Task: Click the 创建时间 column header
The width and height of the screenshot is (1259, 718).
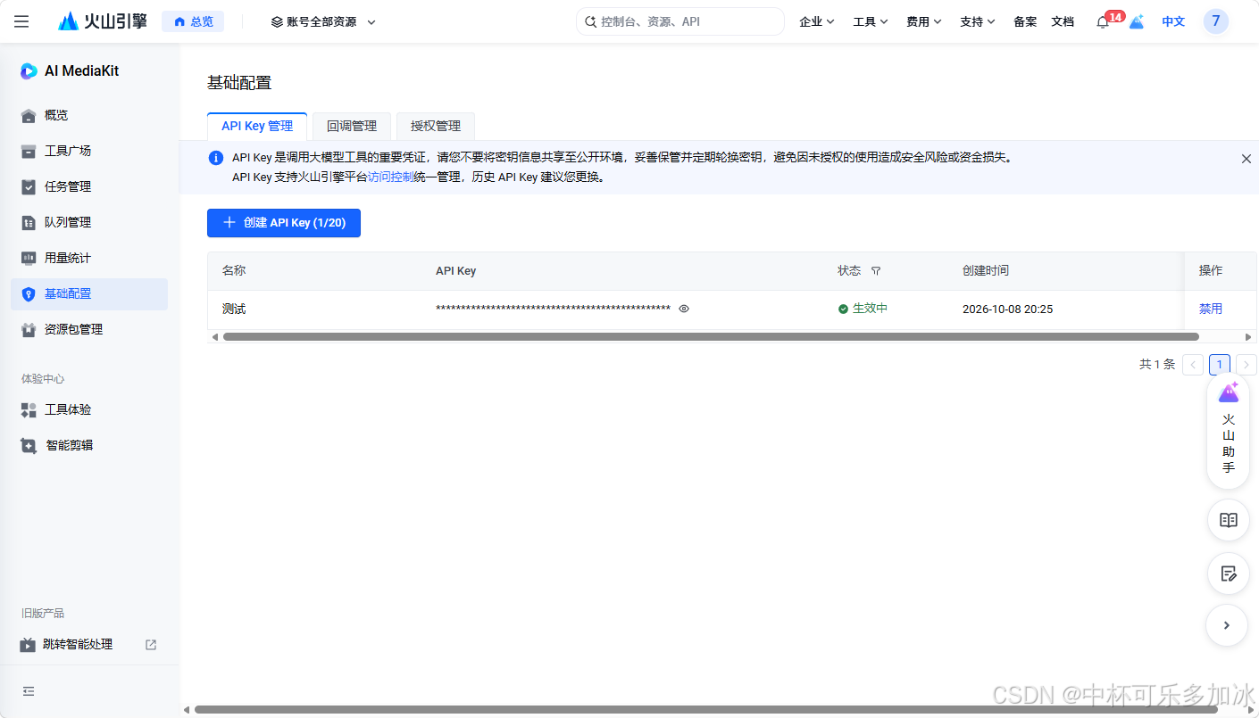Action: [986, 270]
